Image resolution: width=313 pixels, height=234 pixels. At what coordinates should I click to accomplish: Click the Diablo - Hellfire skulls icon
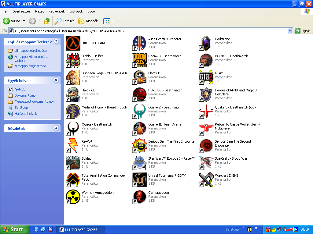click(x=73, y=60)
